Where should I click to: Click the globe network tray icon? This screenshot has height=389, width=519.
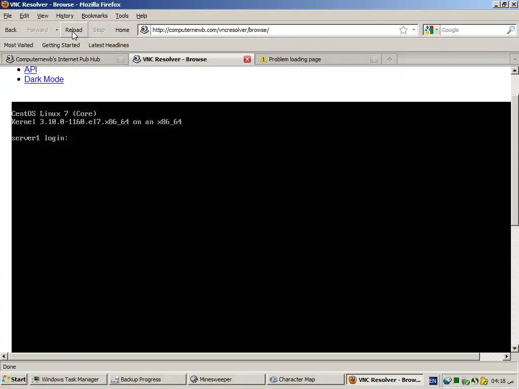click(x=447, y=381)
